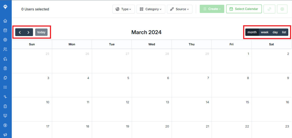Open the Home icon in sidebar
This screenshot has width=292, height=138.
(x=5, y=21)
